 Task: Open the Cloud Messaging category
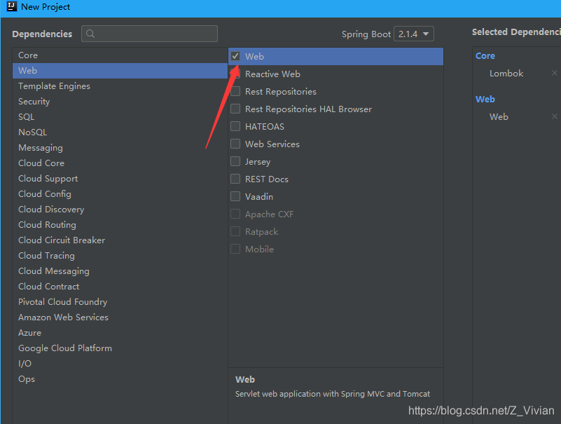coord(120,271)
